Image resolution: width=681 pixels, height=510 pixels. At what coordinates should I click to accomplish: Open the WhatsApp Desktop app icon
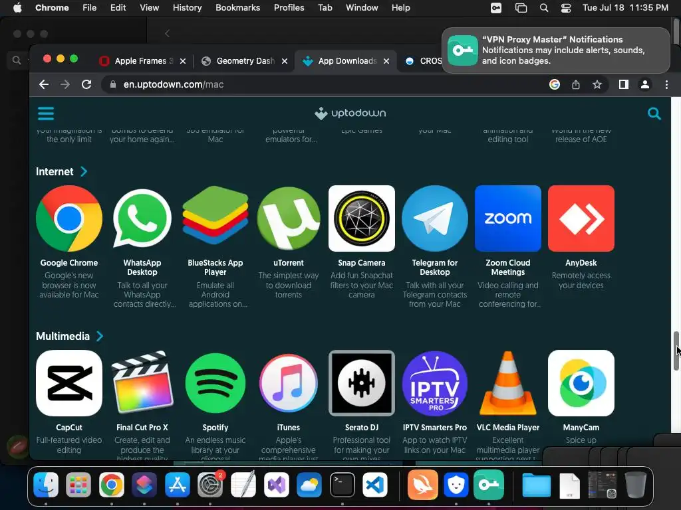tap(142, 218)
